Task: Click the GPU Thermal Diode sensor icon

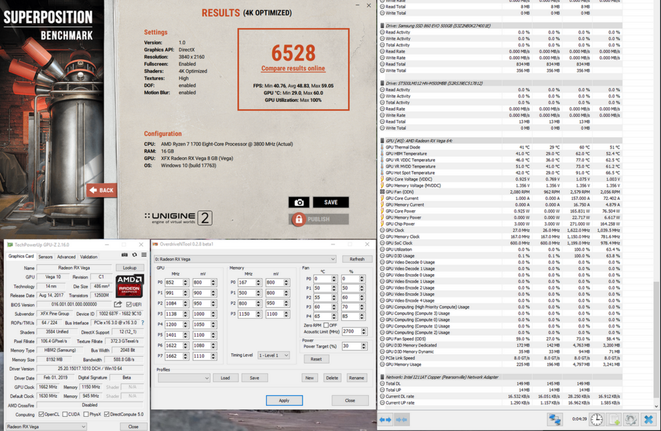Action: pyautogui.click(x=382, y=147)
